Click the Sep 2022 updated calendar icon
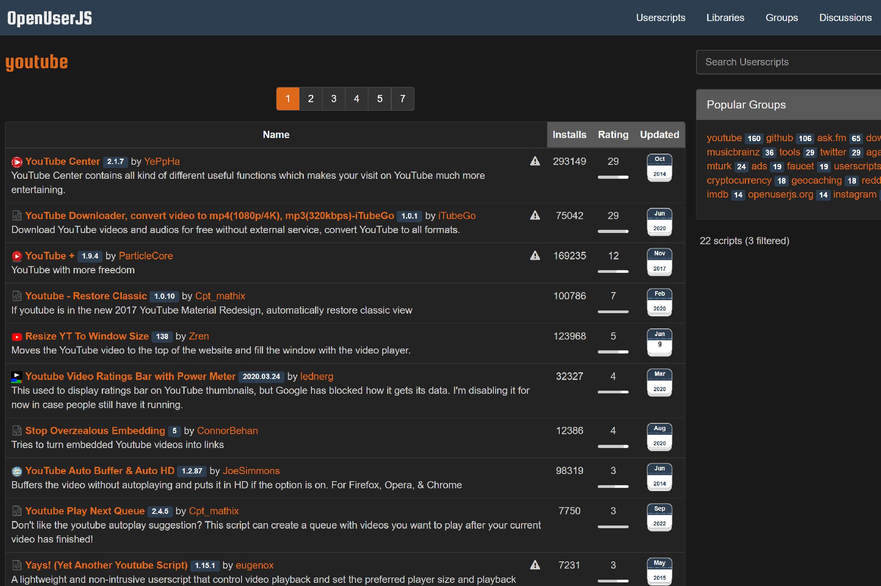881x586 pixels. (x=659, y=517)
